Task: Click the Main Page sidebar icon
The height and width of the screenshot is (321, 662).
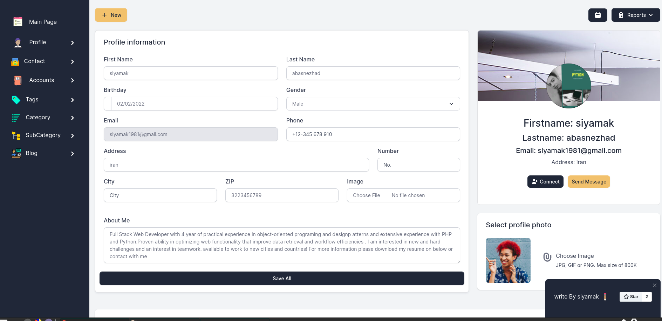Action: pos(18,22)
